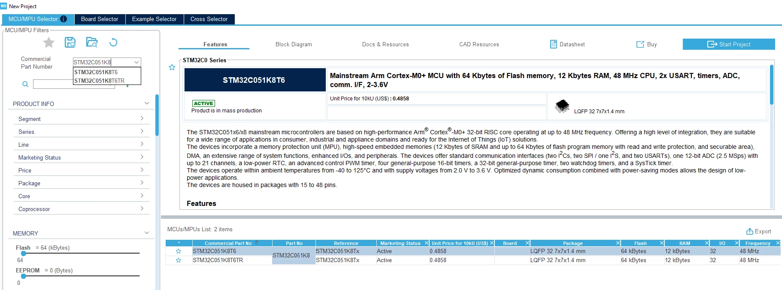
Task: Open the Docs & Resources tab
Action: pos(385,44)
